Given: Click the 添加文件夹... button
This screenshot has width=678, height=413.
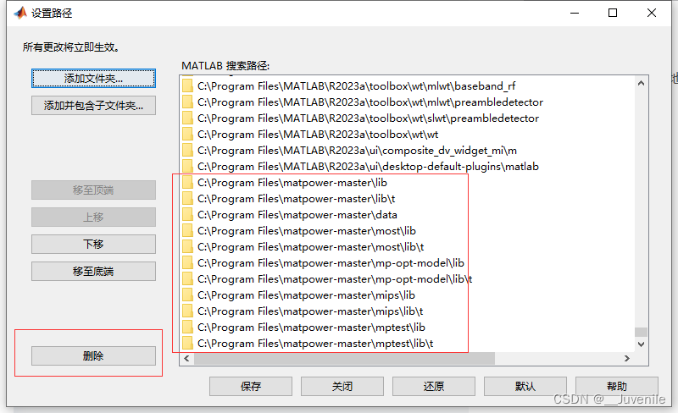Looking at the screenshot, I should pyautogui.click(x=93, y=79).
